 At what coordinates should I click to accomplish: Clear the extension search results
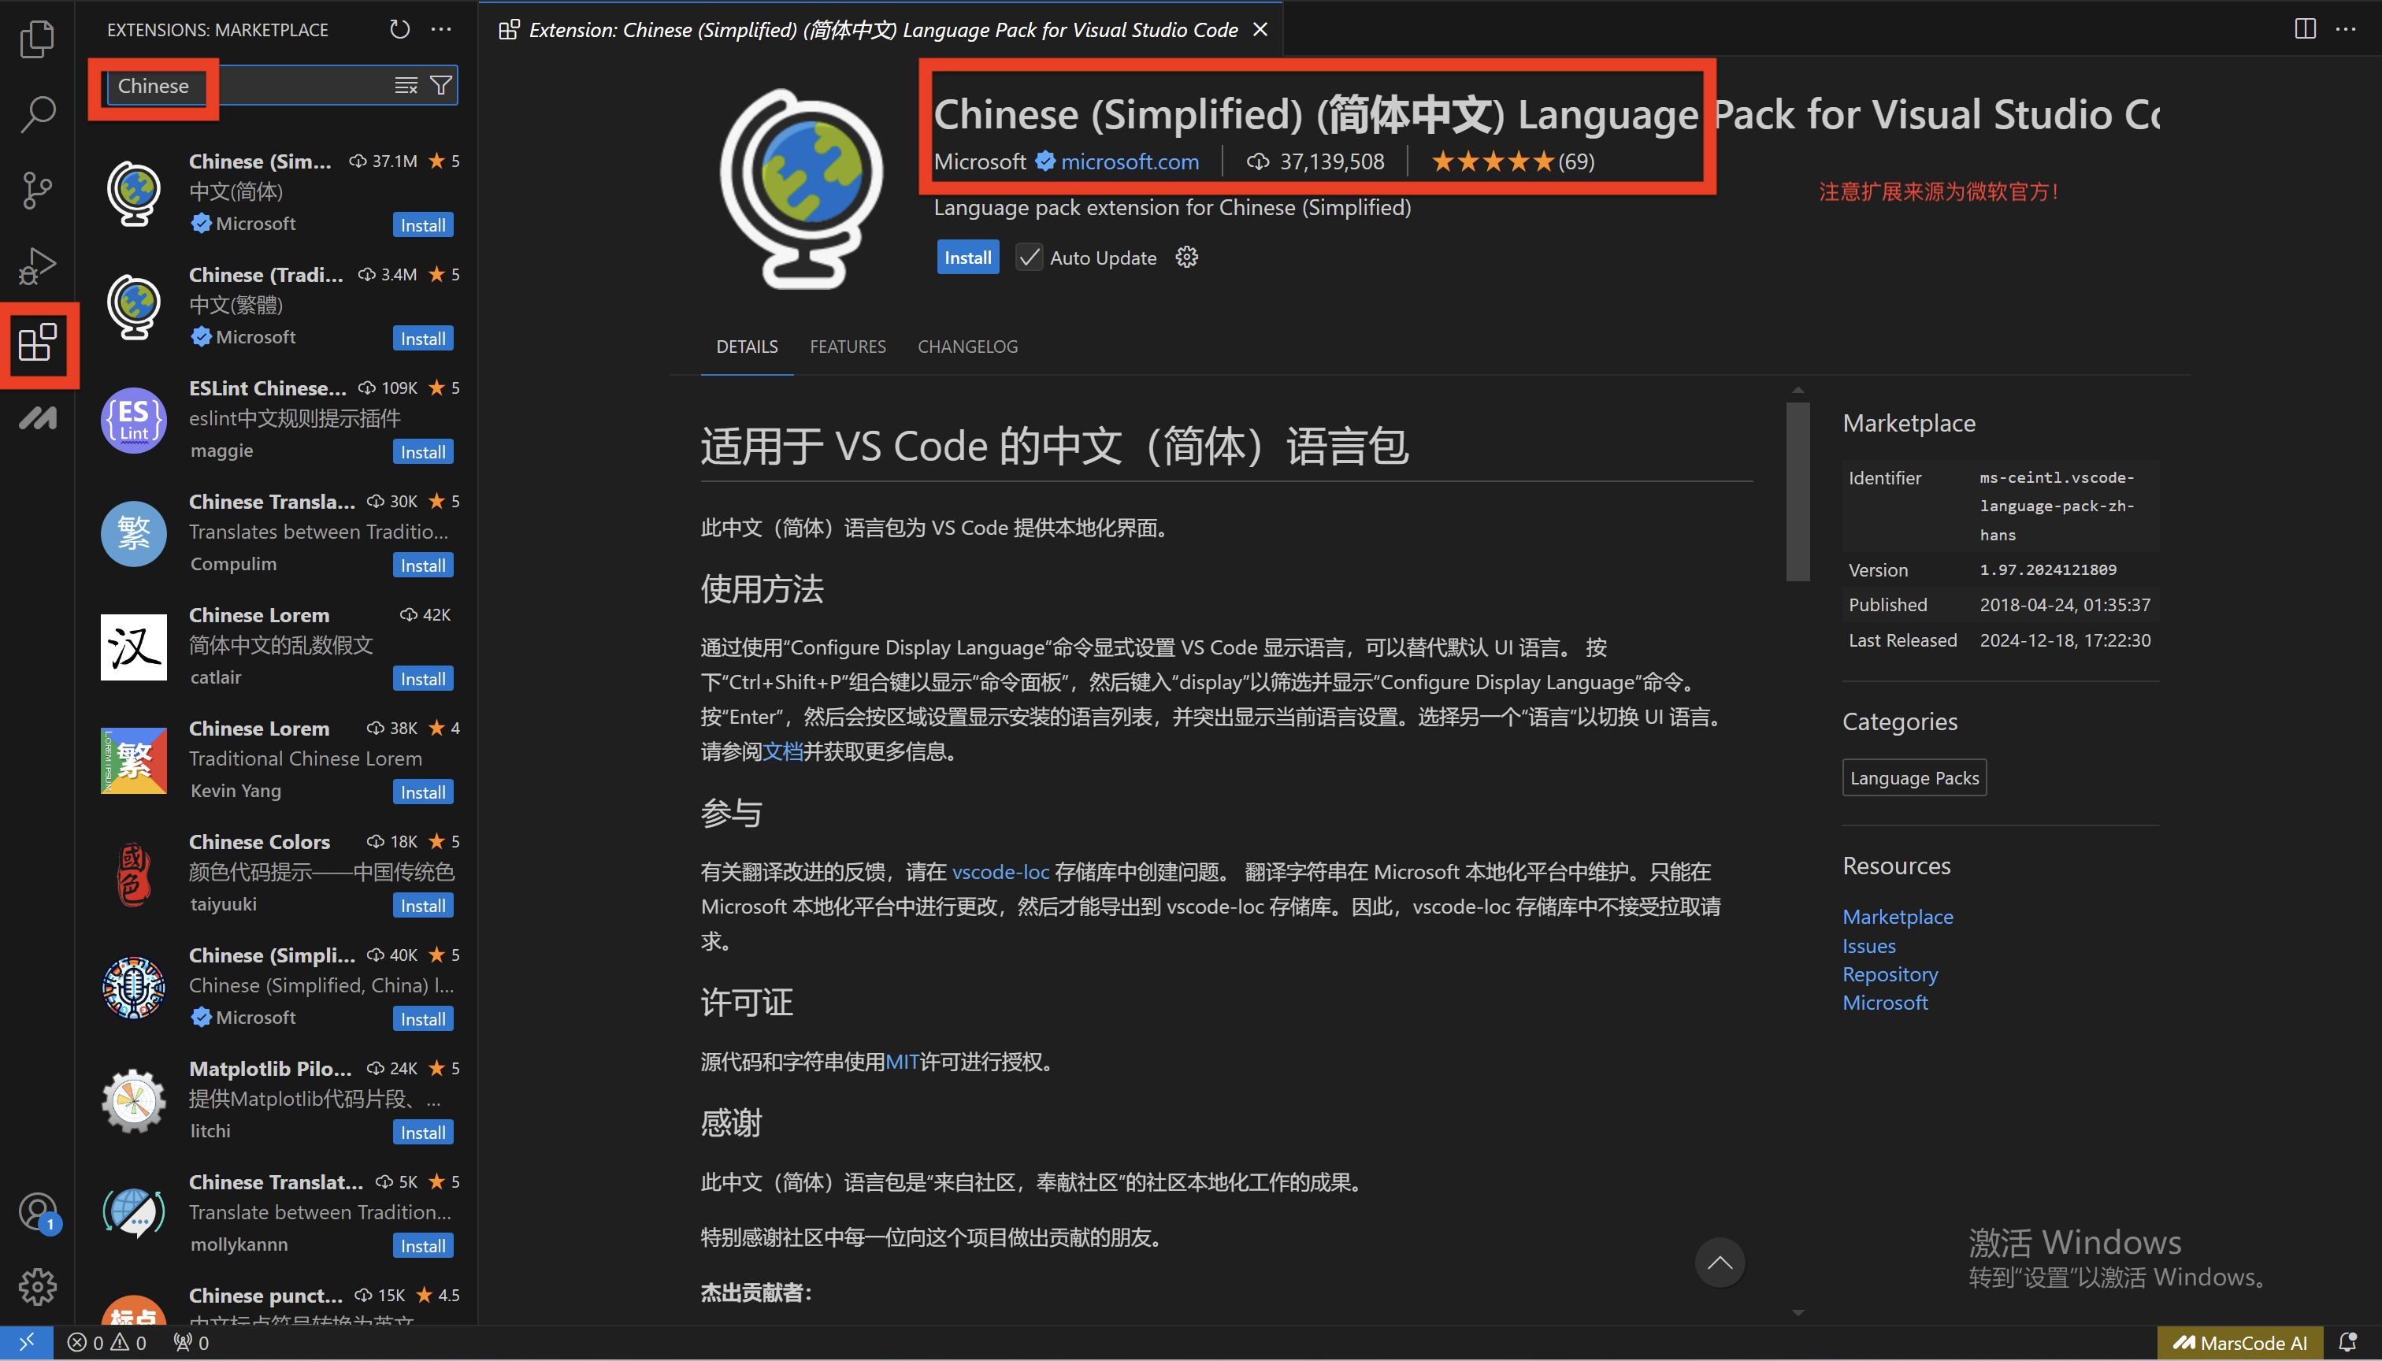coord(406,85)
